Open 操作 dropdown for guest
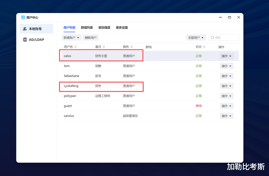Viewport: 269px width, 176px height. 227,106
